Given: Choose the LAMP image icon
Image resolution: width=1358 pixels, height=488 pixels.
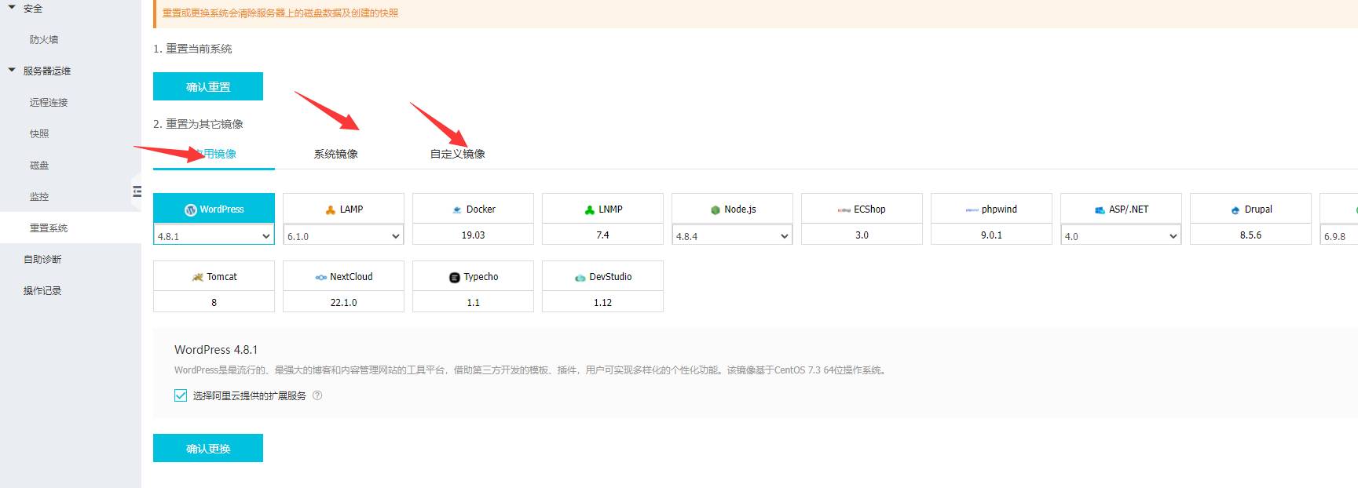Looking at the screenshot, I should (331, 209).
